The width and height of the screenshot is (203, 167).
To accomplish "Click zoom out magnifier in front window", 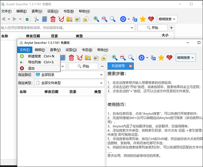I will pos(123,58).
